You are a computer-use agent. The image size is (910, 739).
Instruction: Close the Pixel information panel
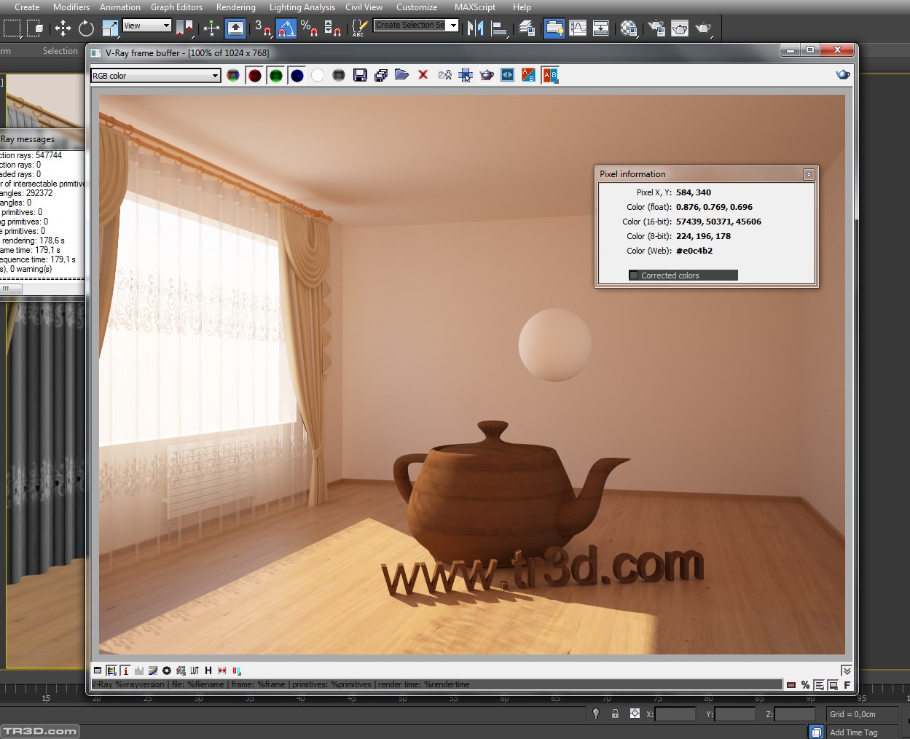809,174
